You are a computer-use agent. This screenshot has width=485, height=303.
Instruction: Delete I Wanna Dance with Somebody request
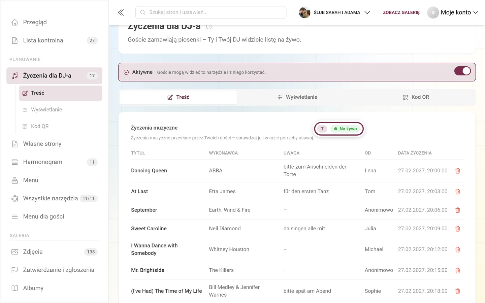click(457, 249)
